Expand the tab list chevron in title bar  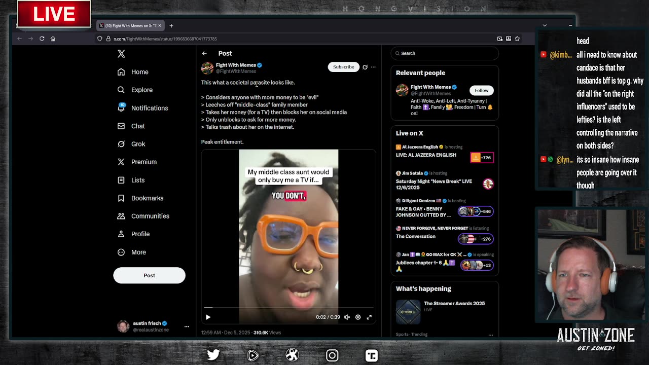pos(545,25)
